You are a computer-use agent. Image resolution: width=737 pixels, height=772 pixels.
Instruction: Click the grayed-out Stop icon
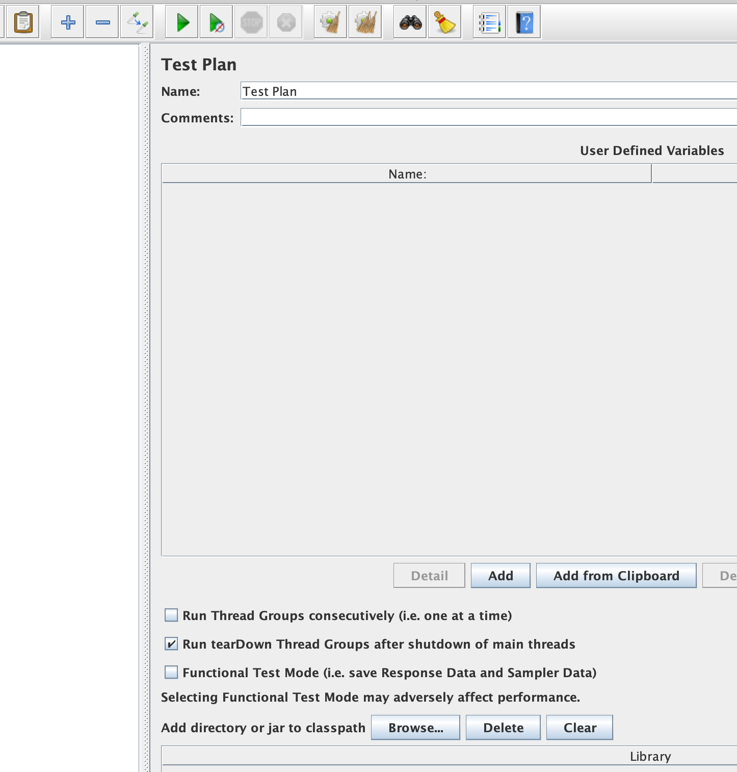point(250,22)
